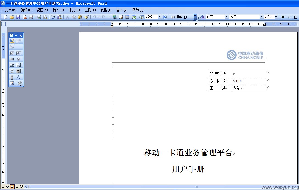Screen dimensions: 299x190
Task: Click the 阅读 reading button
Action: click(x=179, y=17)
